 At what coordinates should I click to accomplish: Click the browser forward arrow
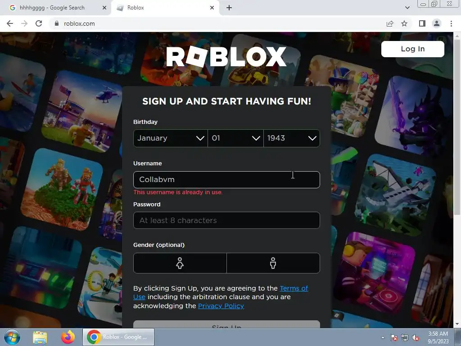click(24, 23)
